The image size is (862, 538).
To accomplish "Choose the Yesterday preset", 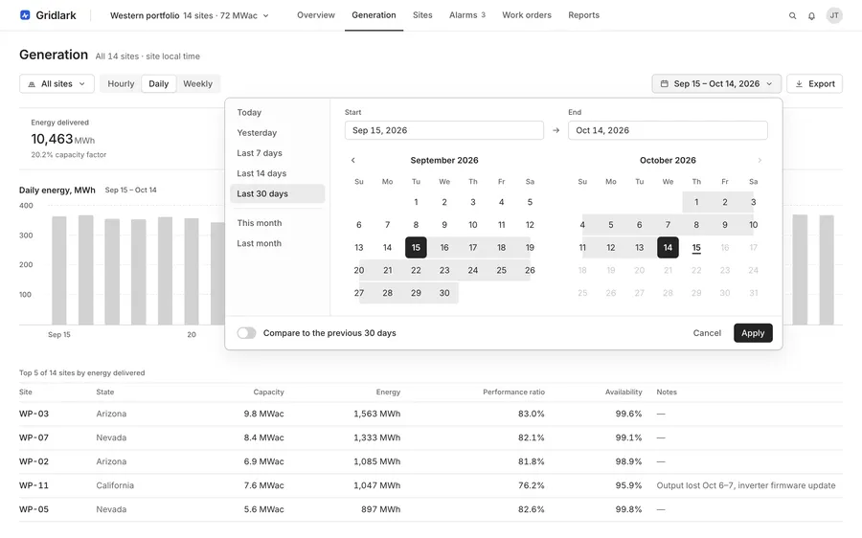I will click(x=277, y=133).
